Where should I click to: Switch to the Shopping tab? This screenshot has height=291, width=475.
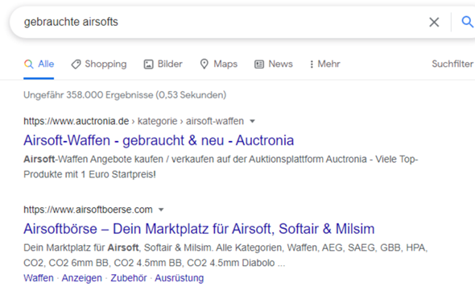click(x=99, y=64)
